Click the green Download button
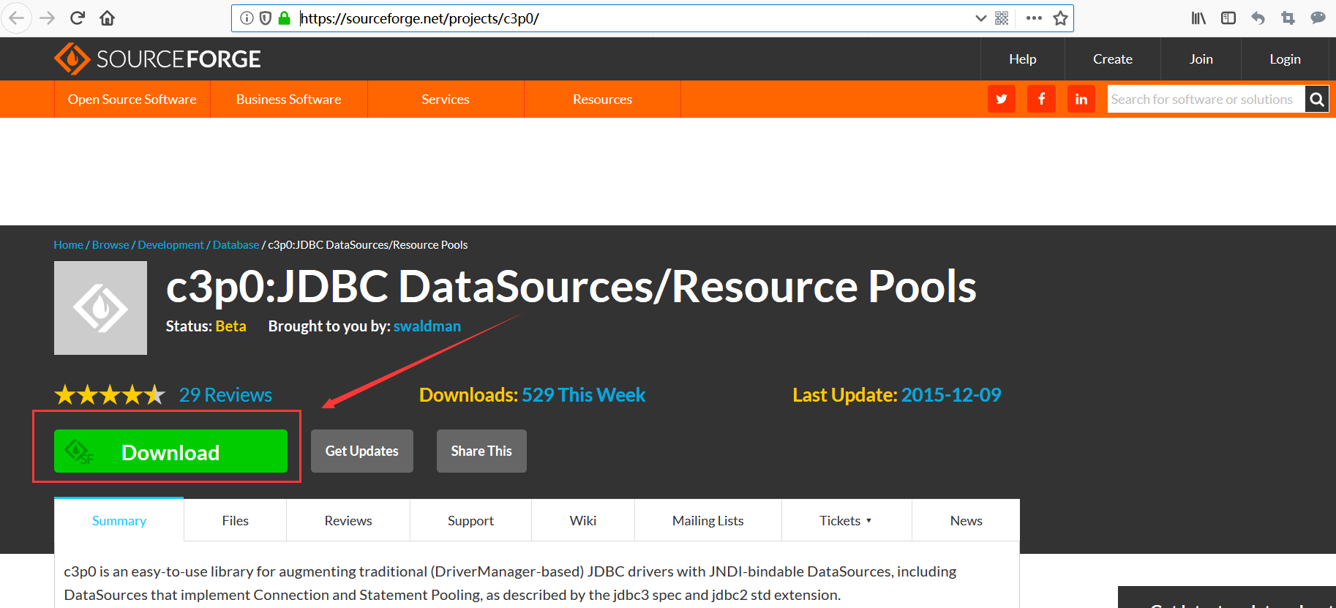 pyautogui.click(x=170, y=451)
